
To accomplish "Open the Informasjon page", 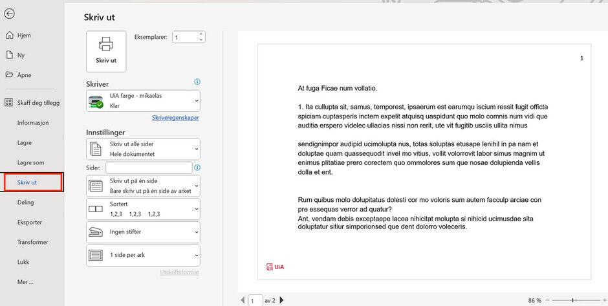I will click(x=33, y=122).
